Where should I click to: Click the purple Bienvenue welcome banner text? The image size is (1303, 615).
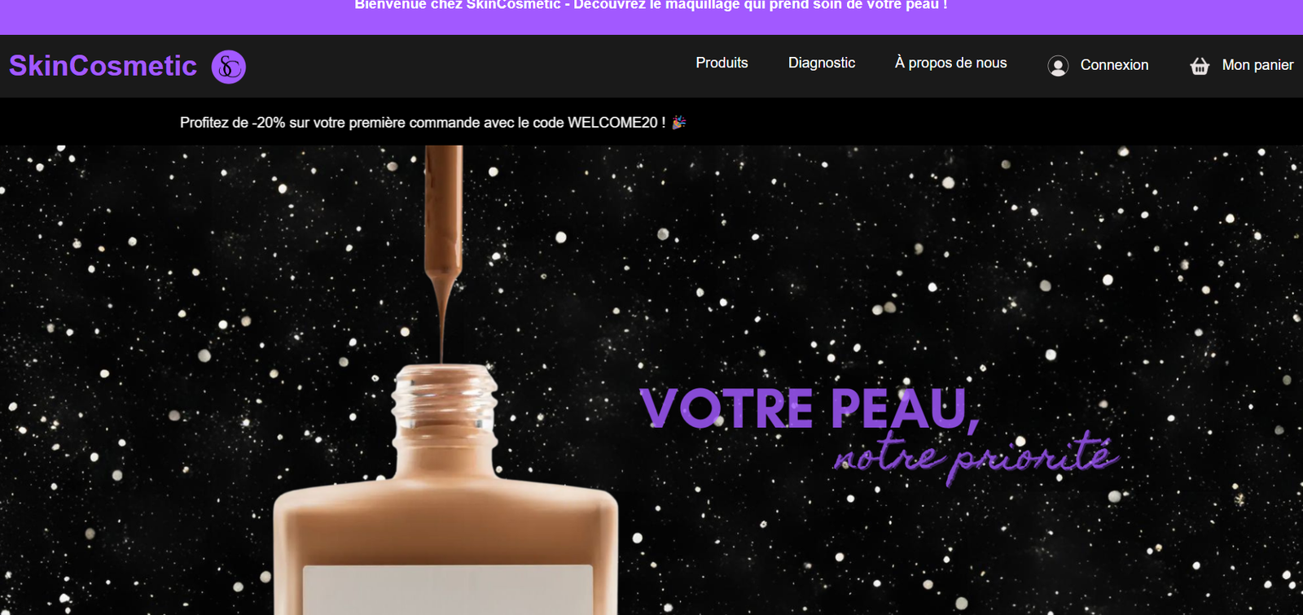[651, 5]
